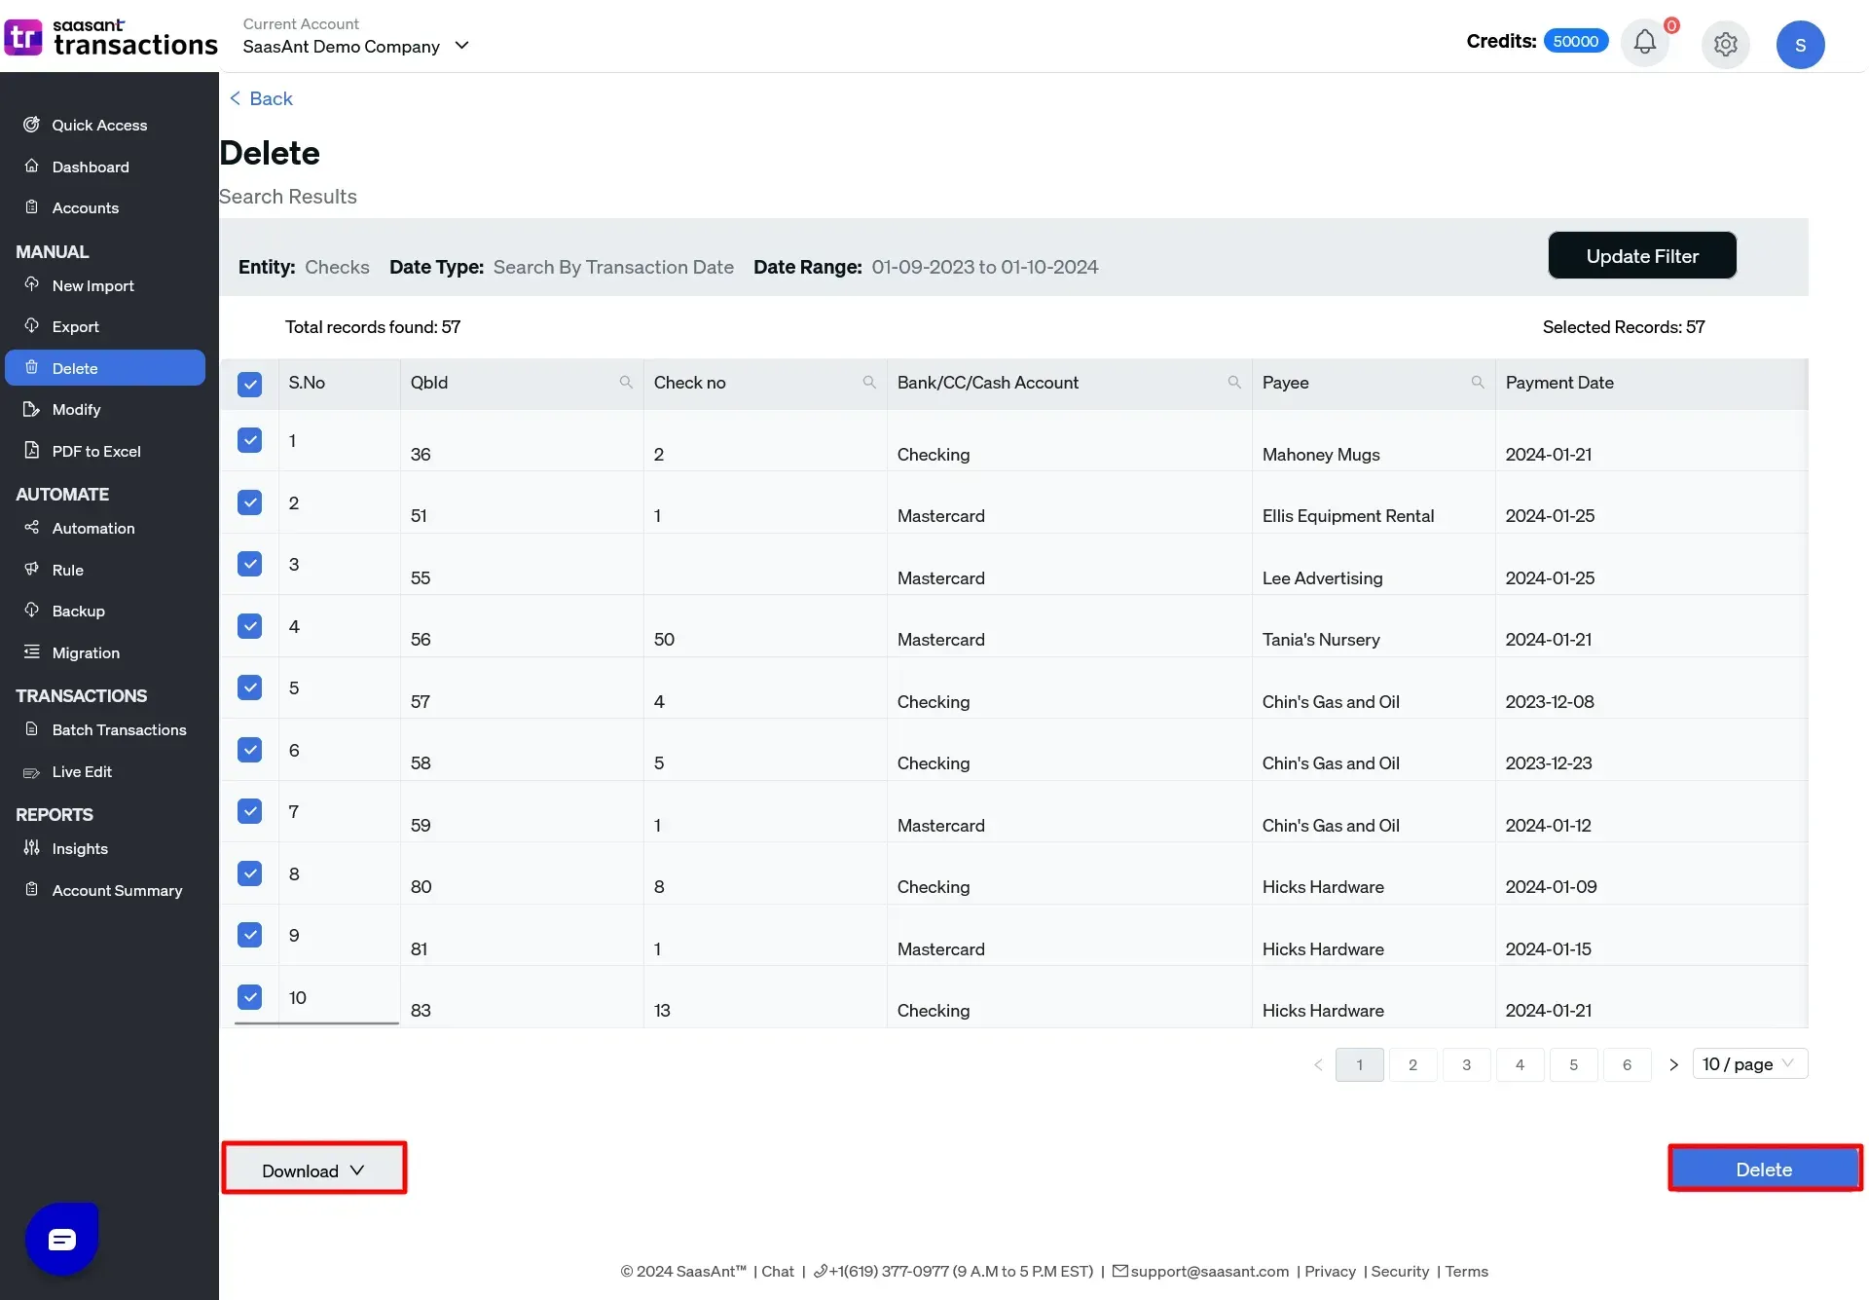Go to next page arrow
This screenshot has width=1869, height=1300.
1673,1064
